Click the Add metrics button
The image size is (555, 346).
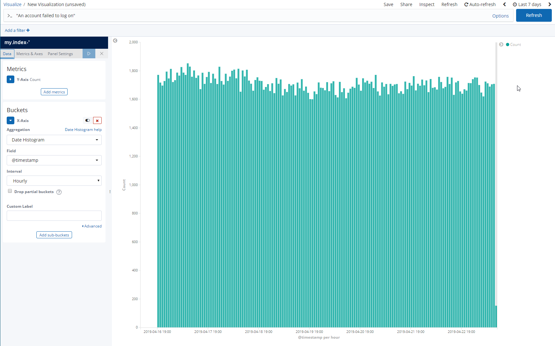(x=54, y=92)
